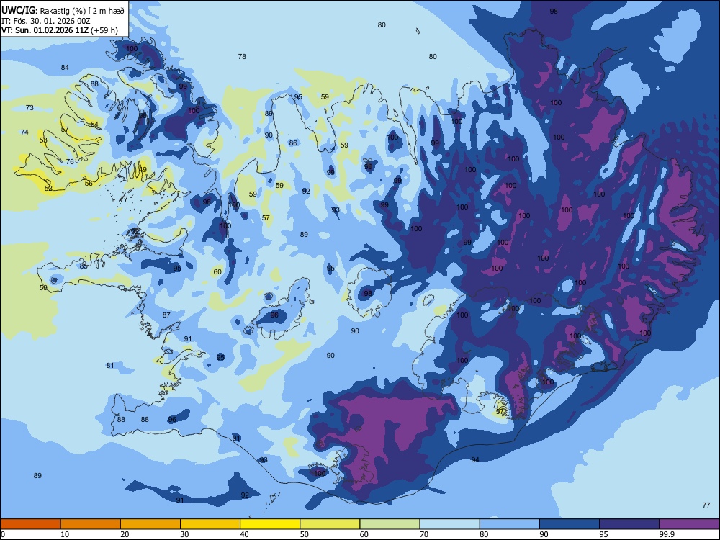Select the purple above-99.9 legend swatch
The image size is (720, 540).
tap(689, 524)
